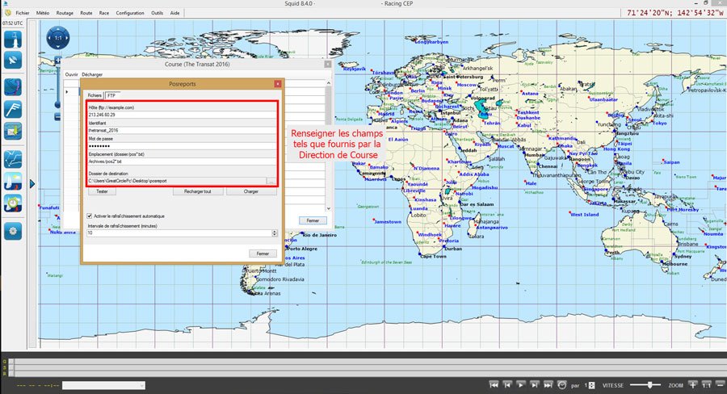Click the mail download icon in sidebar
Image resolution: width=727 pixels, height=394 pixels.
pos(13,131)
